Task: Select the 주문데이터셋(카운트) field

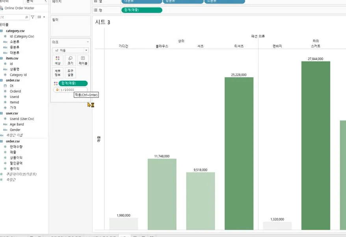Action: pos(21,174)
